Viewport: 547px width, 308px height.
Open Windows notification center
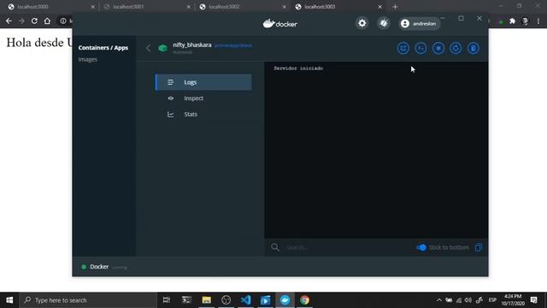533,300
